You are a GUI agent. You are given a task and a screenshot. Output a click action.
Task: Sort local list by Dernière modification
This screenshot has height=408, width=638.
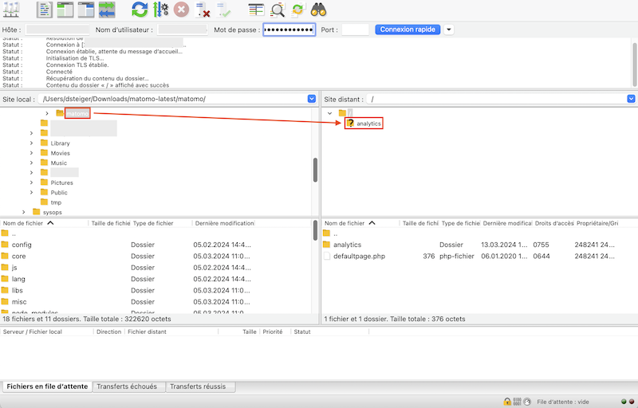224,223
